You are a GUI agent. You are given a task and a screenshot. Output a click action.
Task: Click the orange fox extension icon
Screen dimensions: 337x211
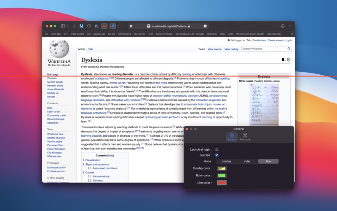[104, 26]
